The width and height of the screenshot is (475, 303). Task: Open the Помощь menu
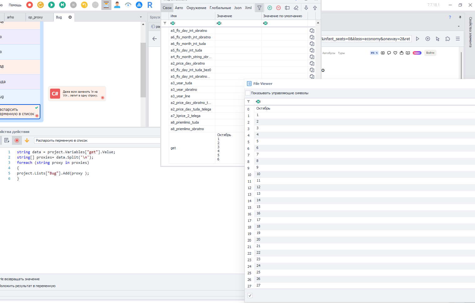15,5
